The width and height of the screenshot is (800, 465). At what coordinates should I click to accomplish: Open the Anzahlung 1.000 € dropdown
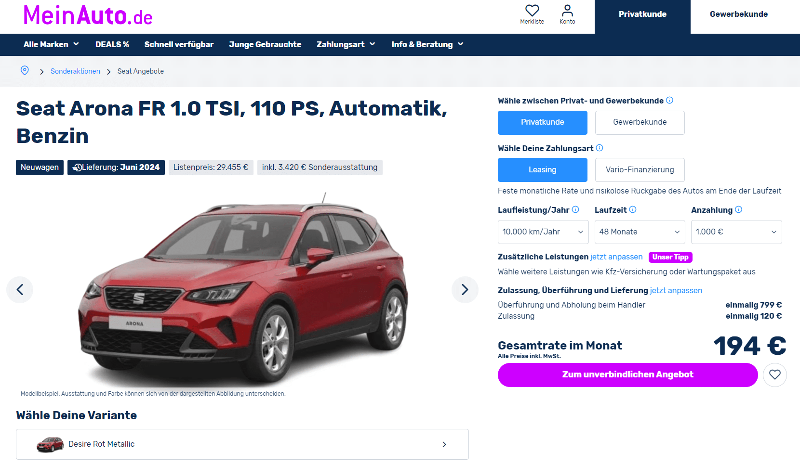click(736, 232)
